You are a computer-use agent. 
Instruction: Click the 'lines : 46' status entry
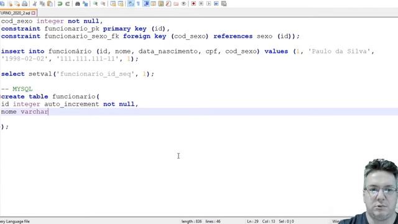point(213,222)
